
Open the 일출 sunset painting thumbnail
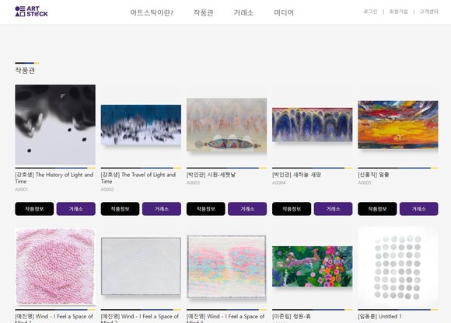tap(398, 124)
